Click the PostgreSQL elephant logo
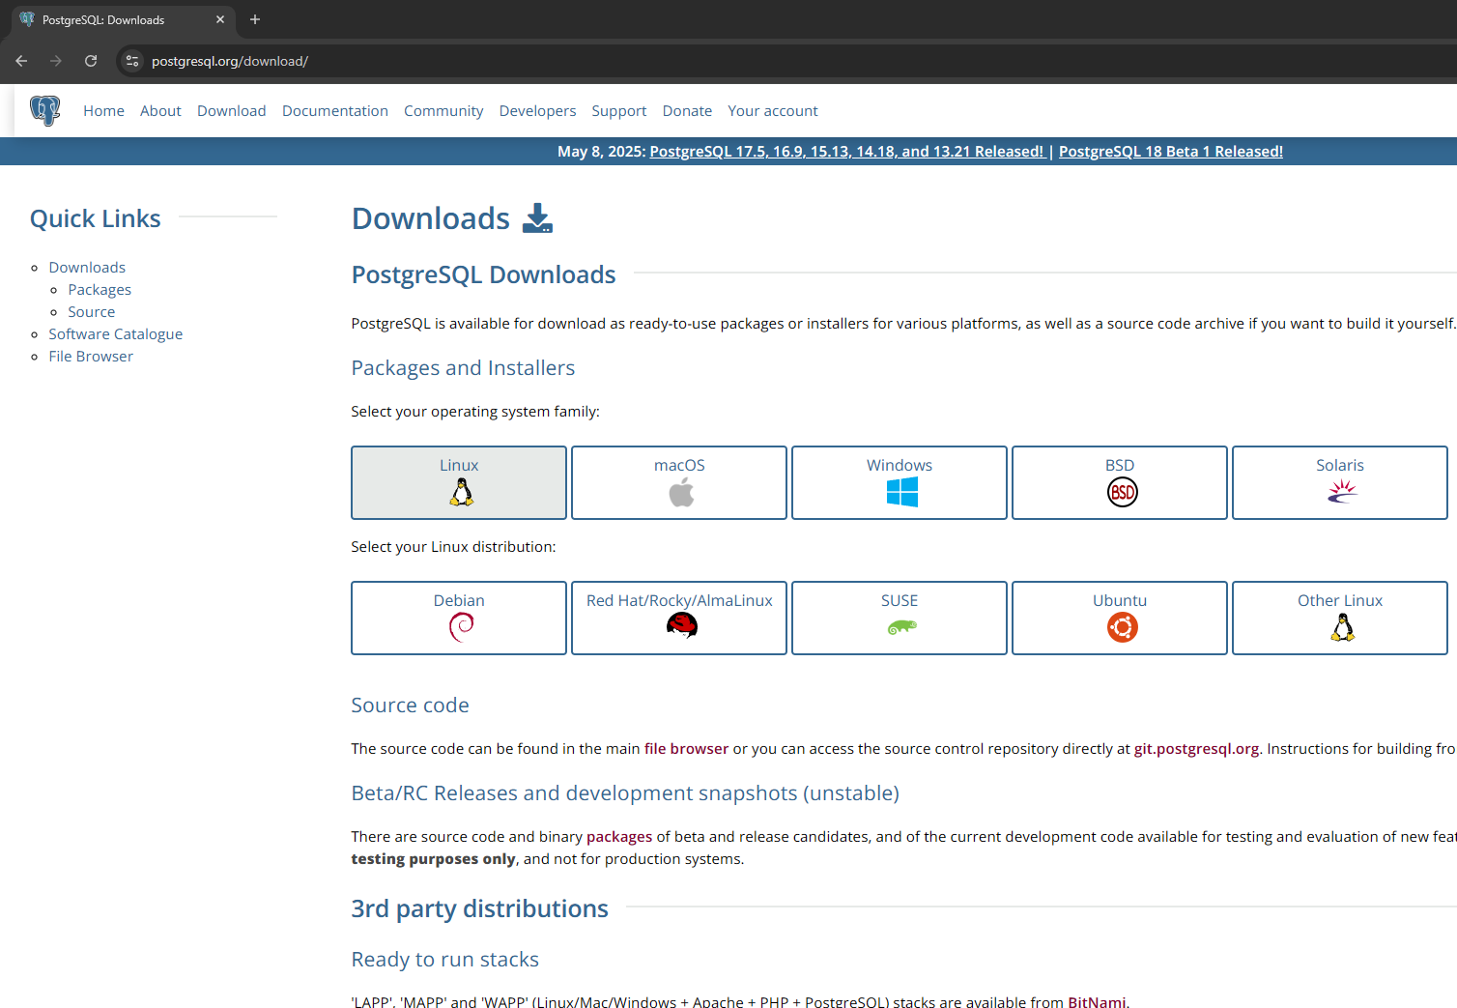Image resolution: width=1457 pixels, height=1008 pixels. (x=44, y=110)
